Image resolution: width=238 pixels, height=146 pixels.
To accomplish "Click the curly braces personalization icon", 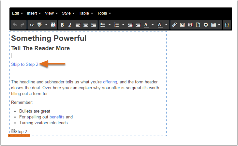I will click(x=227, y=25).
